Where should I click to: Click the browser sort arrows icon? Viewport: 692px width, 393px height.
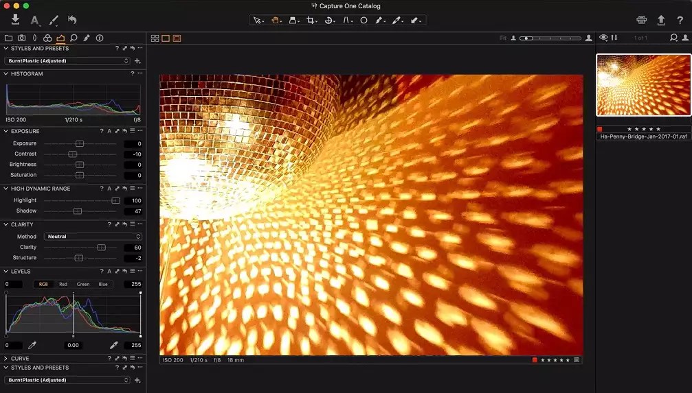(x=614, y=38)
